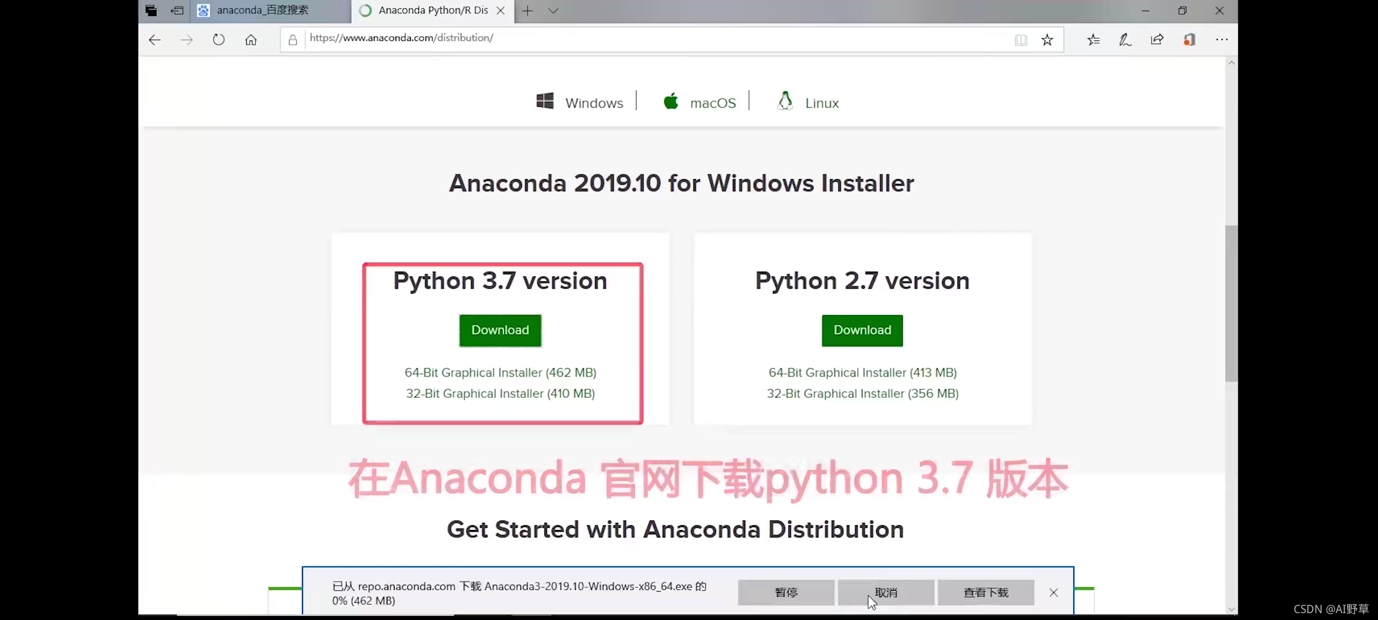This screenshot has height=620, width=1378.
Task: Pause the download with 暂停 button
Action: pyautogui.click(x=786, y=592)
